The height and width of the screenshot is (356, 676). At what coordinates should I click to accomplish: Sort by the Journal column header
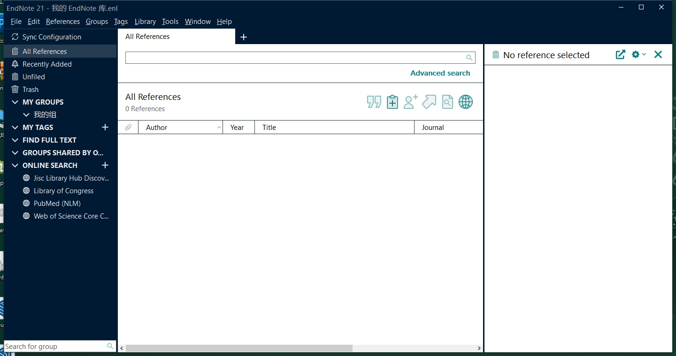tap(449, 127)
